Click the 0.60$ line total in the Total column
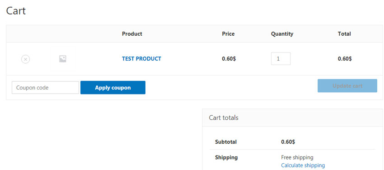This screenshot has height=170, width=384. (x=345, y=59)
